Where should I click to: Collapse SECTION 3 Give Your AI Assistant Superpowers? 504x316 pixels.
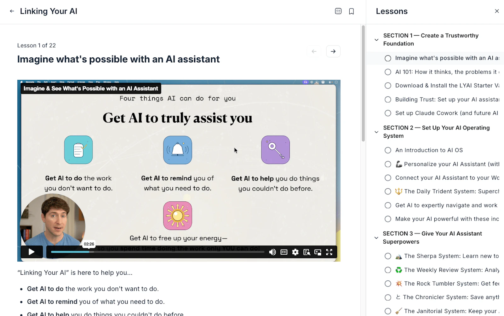[x=376, y=238]
